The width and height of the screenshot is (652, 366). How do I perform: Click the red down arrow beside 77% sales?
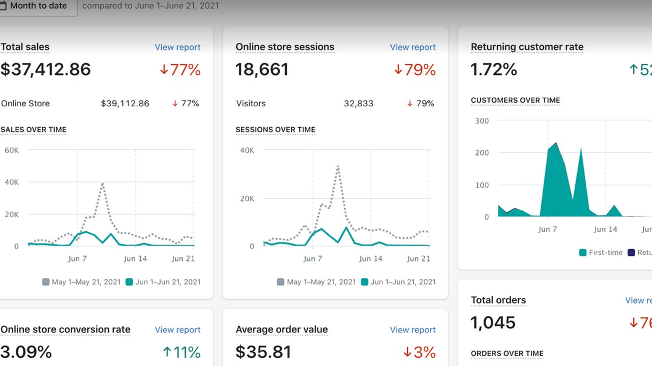(164, 70)
